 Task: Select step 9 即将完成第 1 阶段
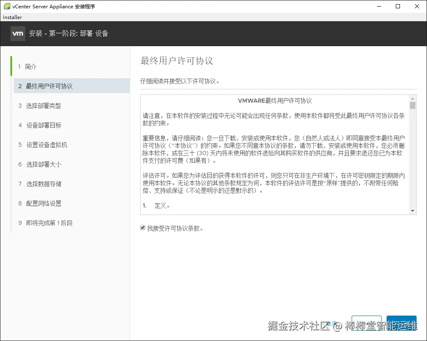click(x=45, y=223)
